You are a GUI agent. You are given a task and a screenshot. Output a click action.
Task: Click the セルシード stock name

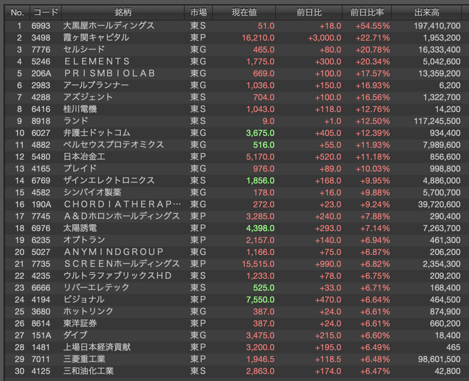pos(84,50)
